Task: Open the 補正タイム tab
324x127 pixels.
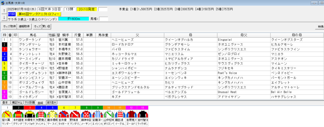Action: (x=17, y=102)
